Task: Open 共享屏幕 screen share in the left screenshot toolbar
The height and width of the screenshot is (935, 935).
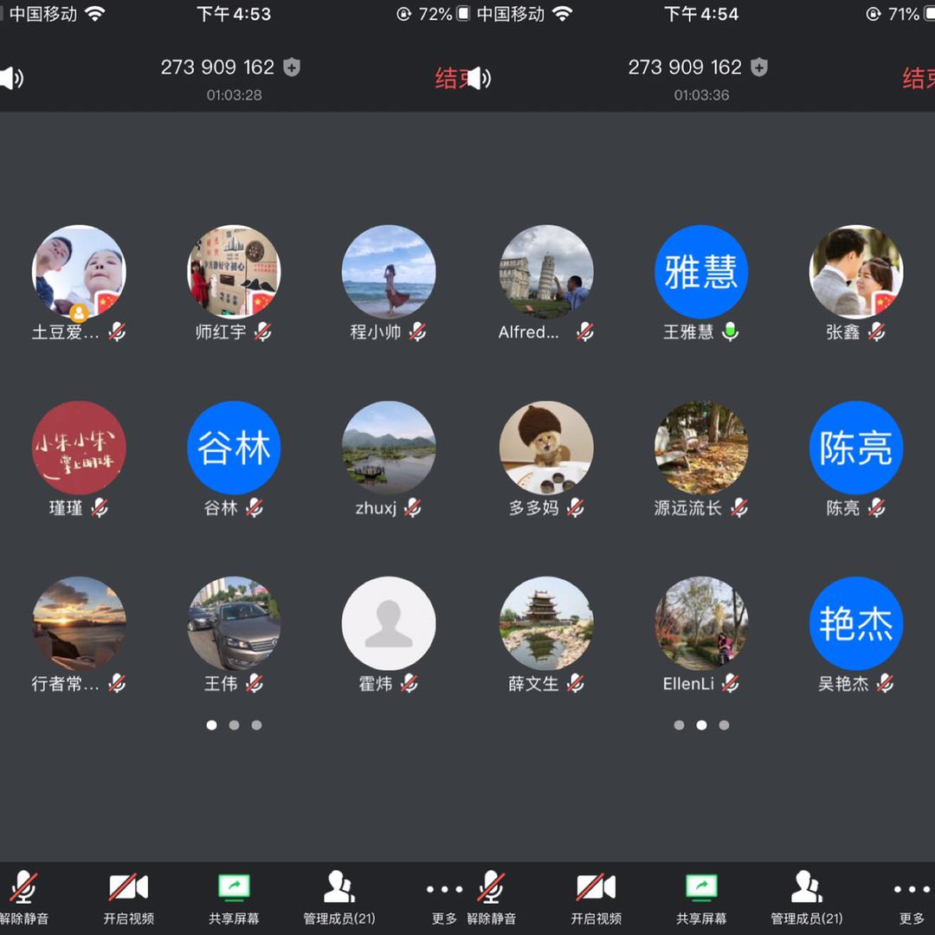Action: coord(234,897)
